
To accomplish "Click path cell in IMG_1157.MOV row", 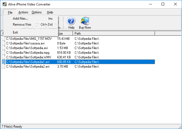I will click(87, 39).
